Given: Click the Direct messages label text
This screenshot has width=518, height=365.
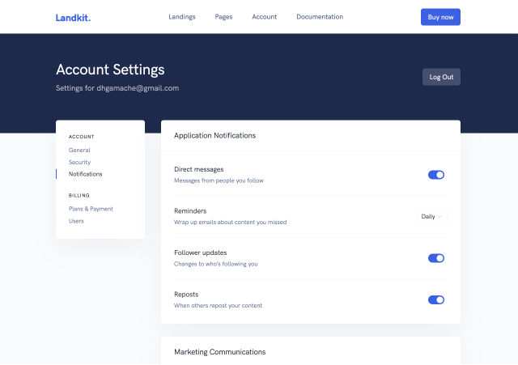Looking at the screenshot, I should point(198,169).
